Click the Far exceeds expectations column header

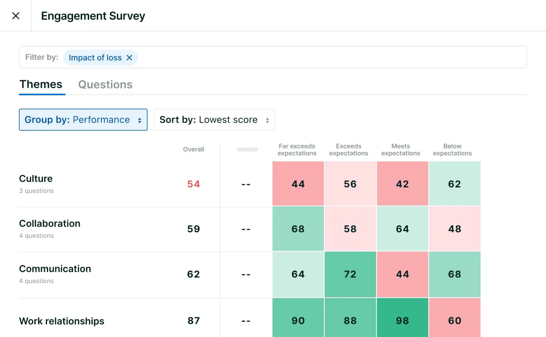pyautogui.click(x=297, y=150)
